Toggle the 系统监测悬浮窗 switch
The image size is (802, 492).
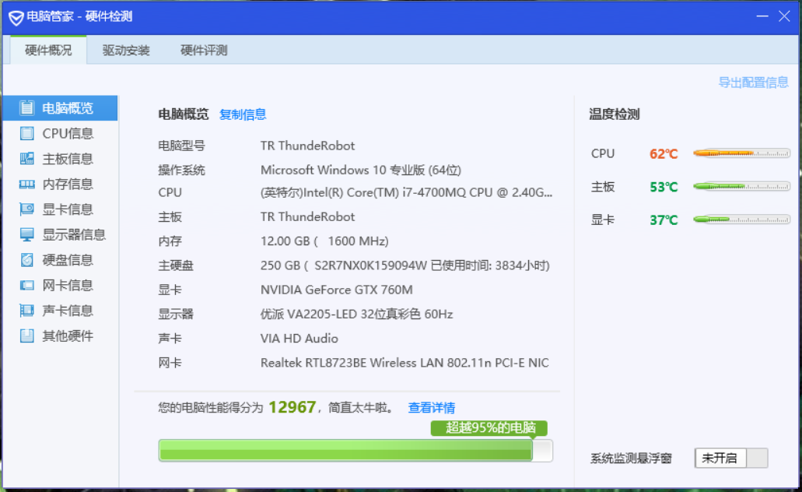tap(731, 458)
